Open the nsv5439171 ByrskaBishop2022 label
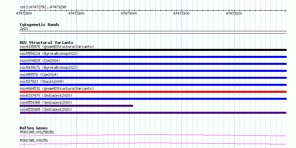Screen dimensions: 296x148 [49, 68]
